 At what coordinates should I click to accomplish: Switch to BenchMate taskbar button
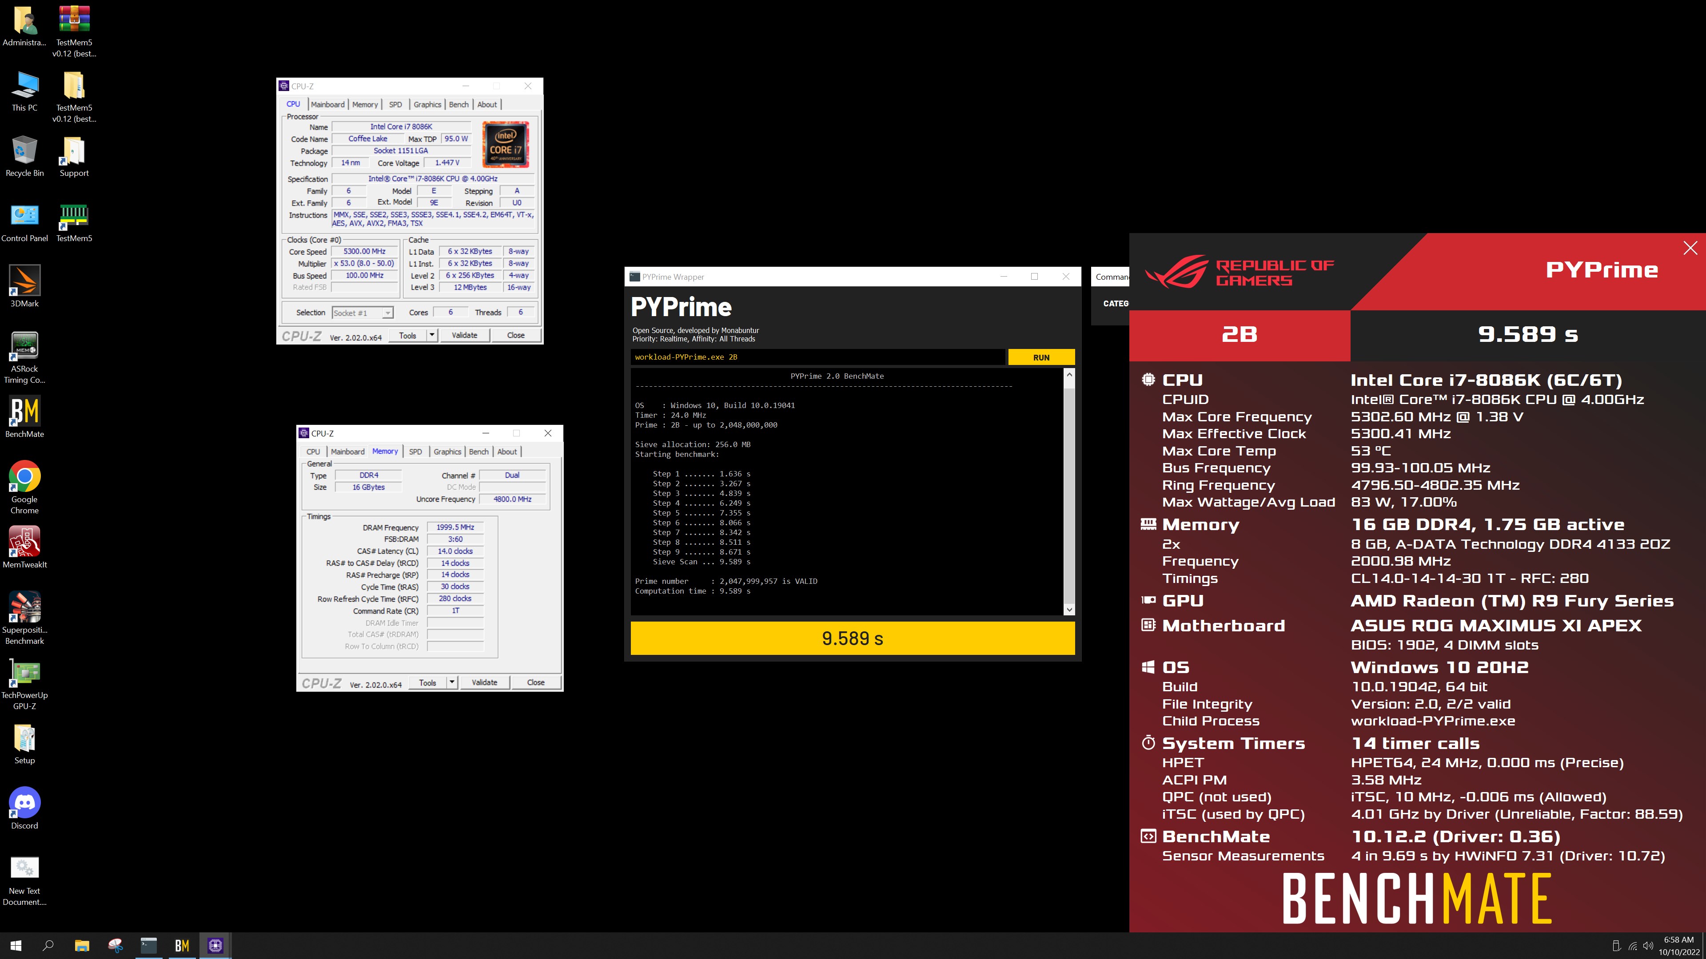click(x=182, y=946)
